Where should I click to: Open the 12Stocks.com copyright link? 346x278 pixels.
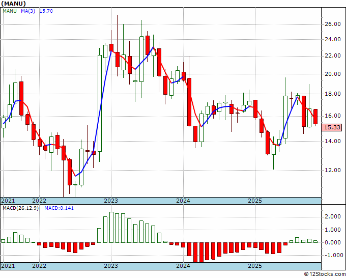coord(325,274)
